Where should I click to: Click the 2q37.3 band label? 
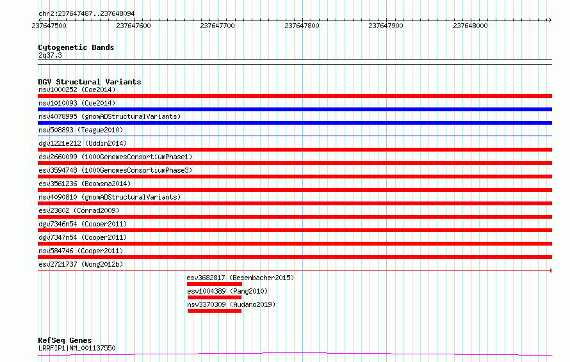(x=50, y=55)
